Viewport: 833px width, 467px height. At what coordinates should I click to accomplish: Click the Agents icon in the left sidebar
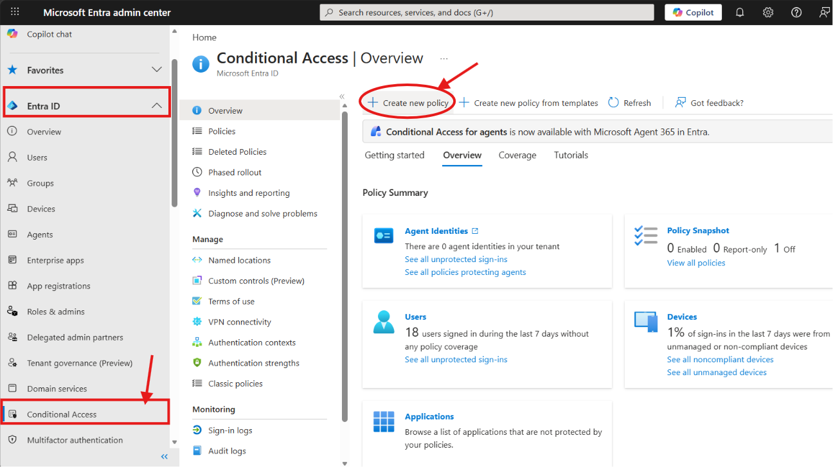[12, 234]
